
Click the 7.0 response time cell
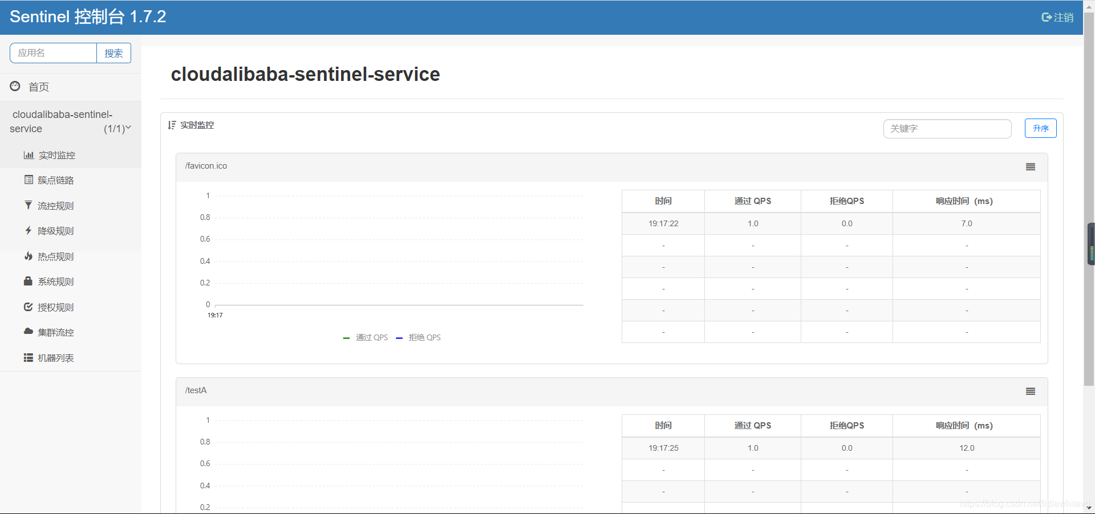[x=967, y=223]
